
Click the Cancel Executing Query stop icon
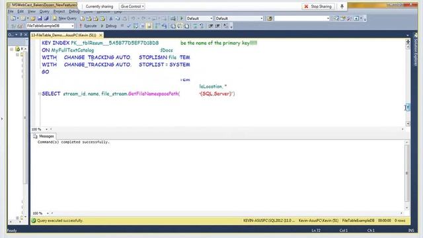point(122,26)
